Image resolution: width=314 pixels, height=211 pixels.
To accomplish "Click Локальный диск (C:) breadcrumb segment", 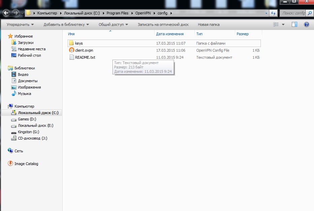I will point(82,13).
